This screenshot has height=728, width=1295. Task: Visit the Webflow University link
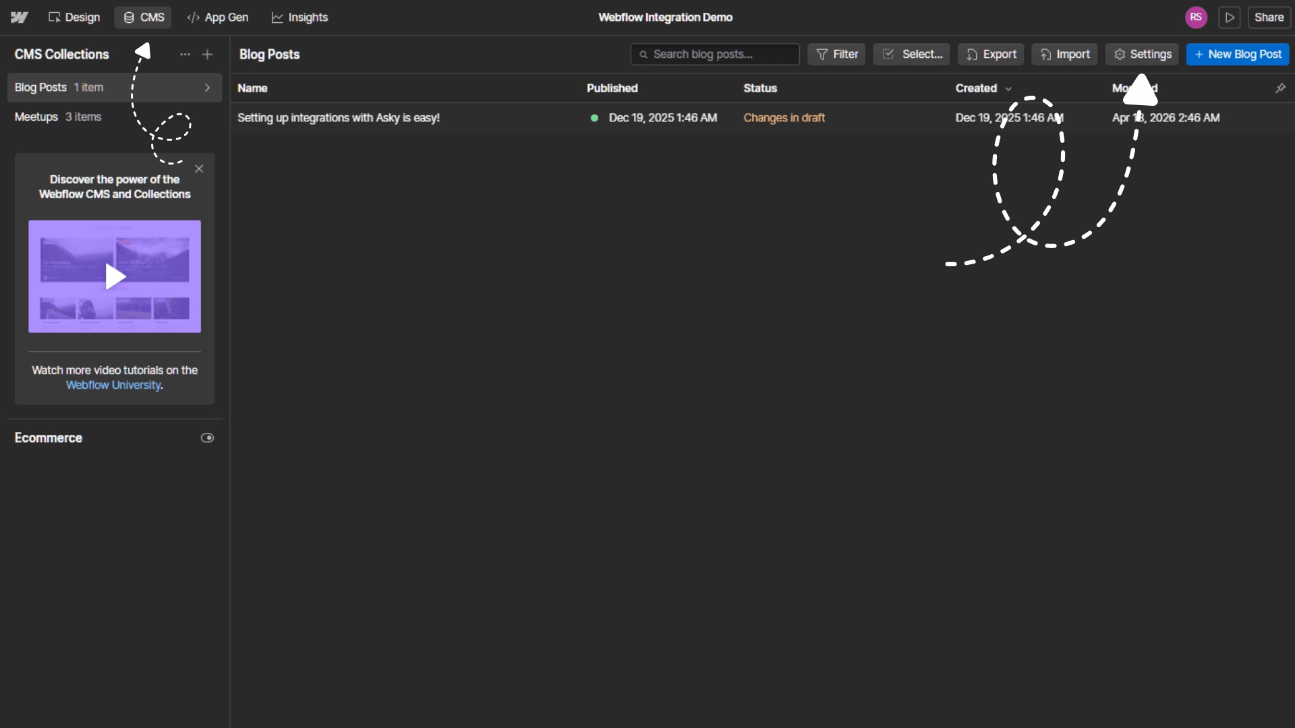coord(114,385)
